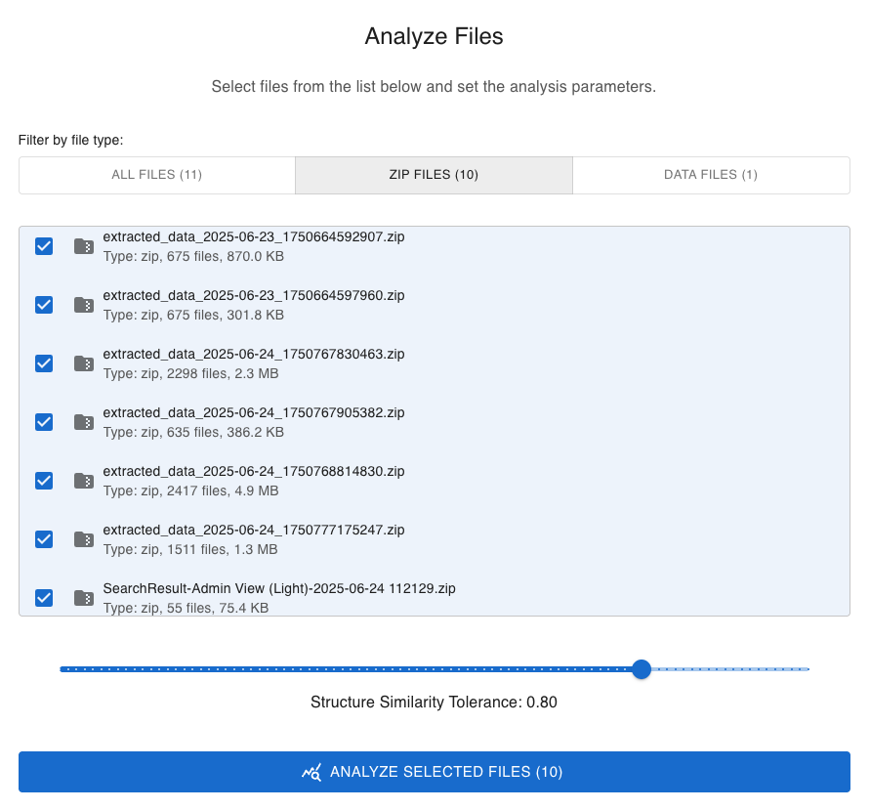Click the folder icon beside extracted_data_2025-06-24_1750767905382.zip
870x810 pixels.
pyautogui.click(x=83, y=422)
